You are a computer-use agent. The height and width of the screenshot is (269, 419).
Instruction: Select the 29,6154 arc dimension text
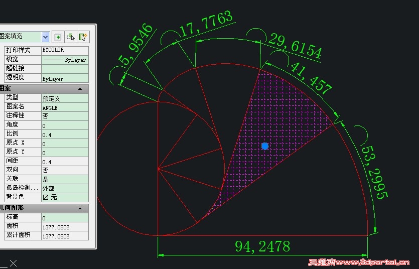coord(295,46)
